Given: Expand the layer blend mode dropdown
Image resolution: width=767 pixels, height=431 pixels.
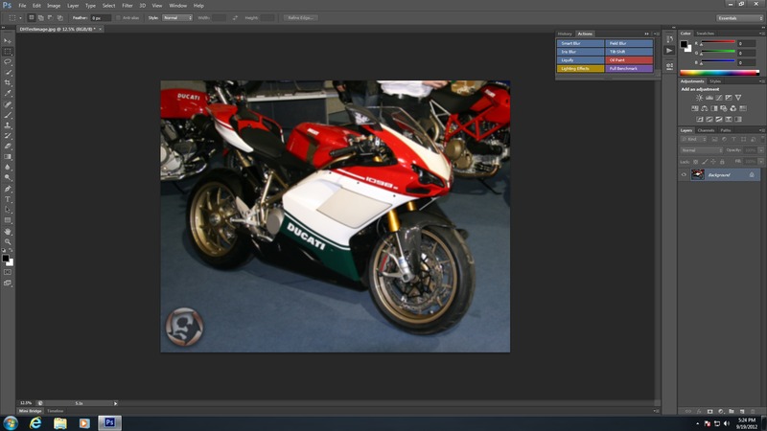Looking at the screenshot, I should tap(702, 150).
